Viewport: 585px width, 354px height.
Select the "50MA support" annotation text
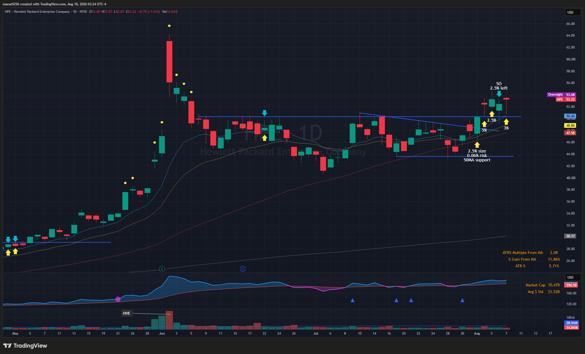pyautogui.click(x=477, y=160)
